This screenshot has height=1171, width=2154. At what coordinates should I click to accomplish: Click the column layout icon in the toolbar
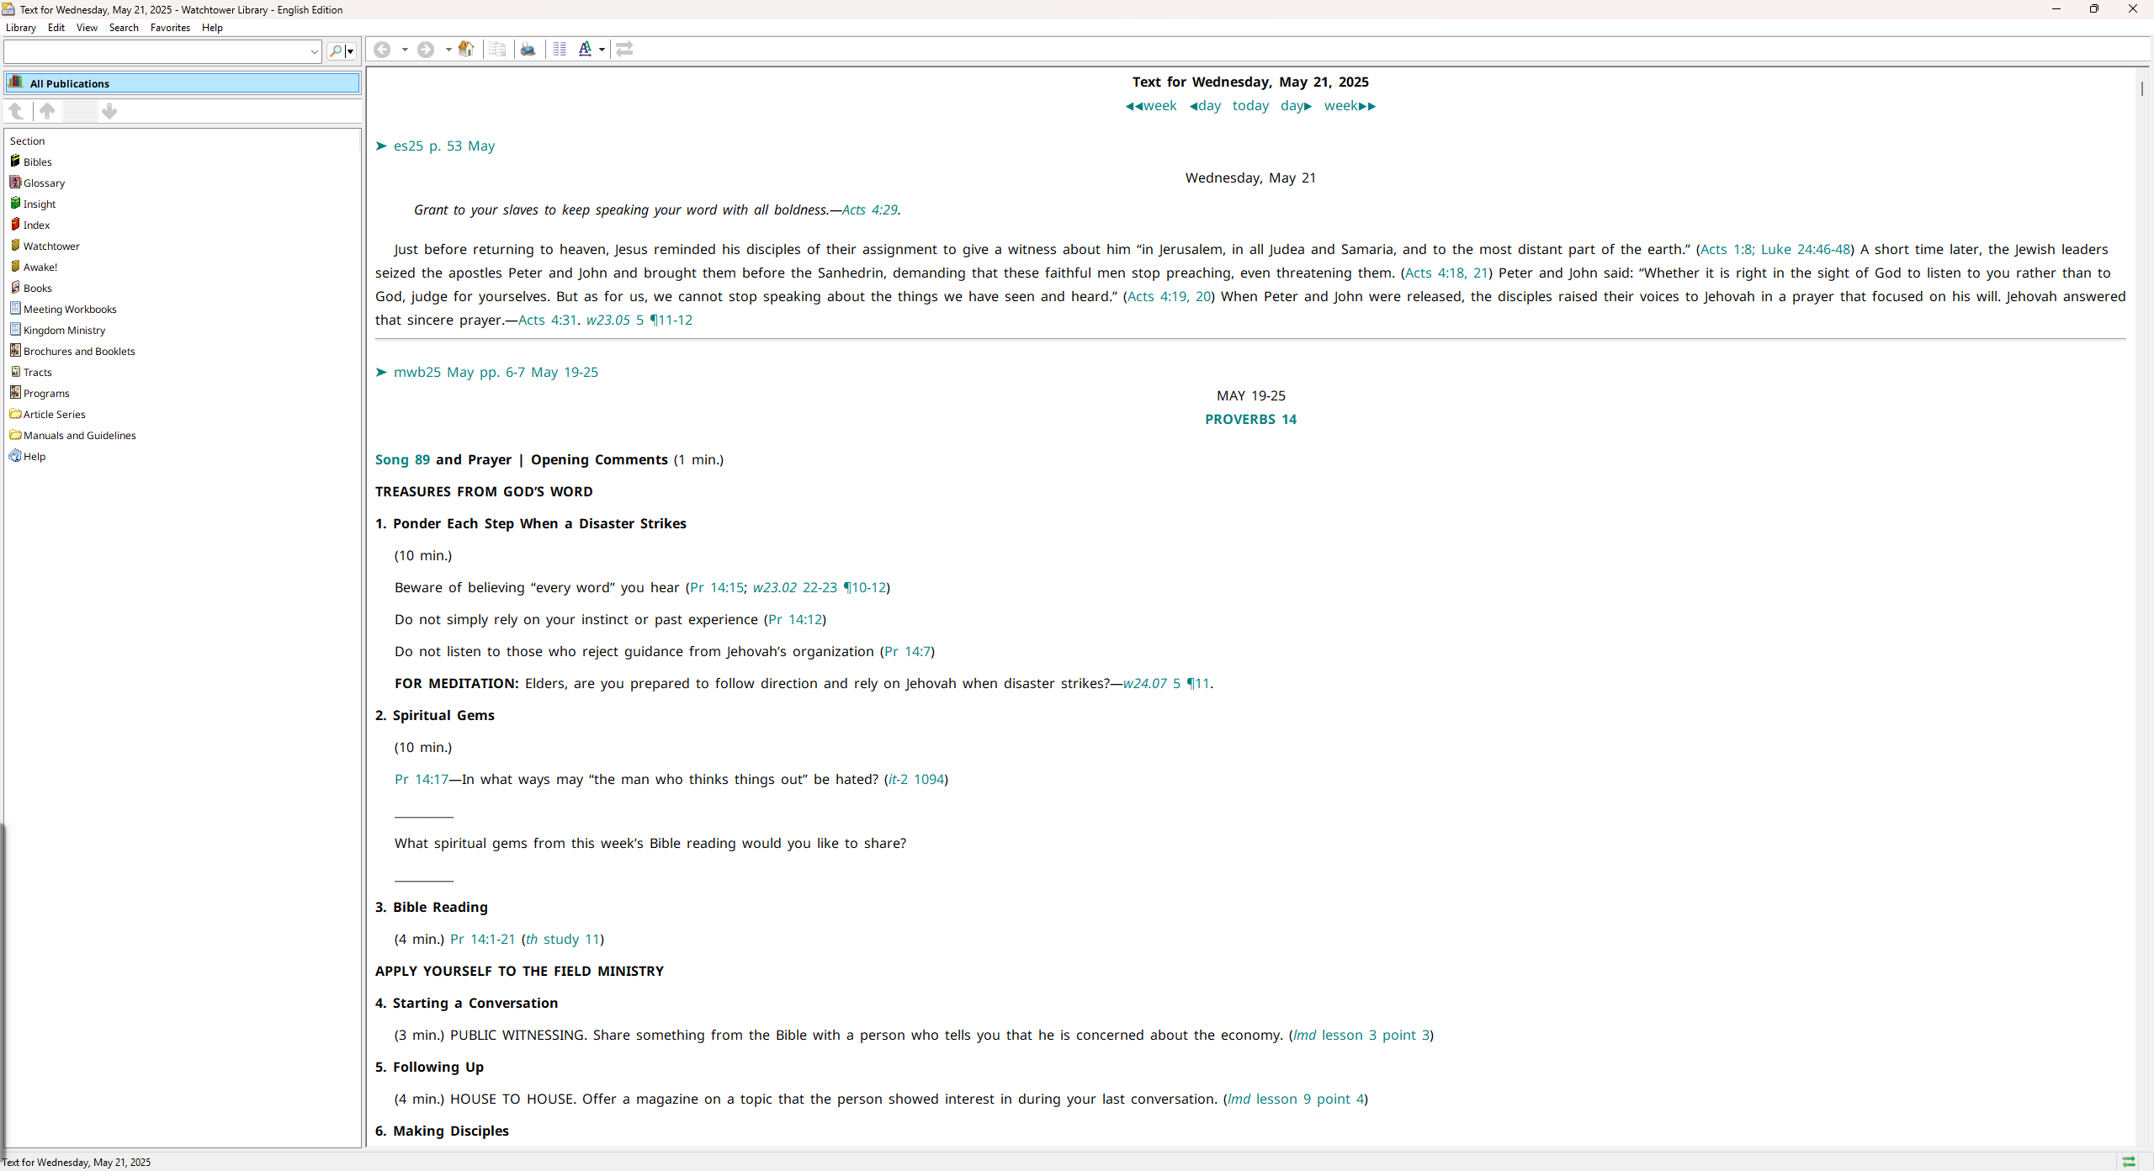pyautogui.click(x=560, y=50)
